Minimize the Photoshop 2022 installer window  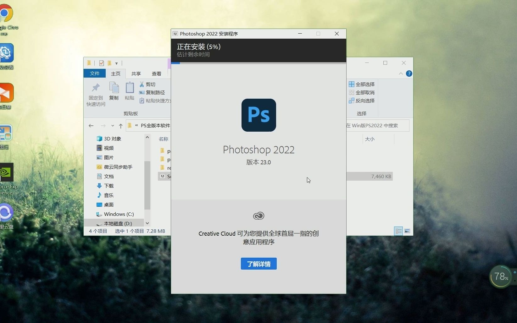pyautogui.click(x=300, y=34)
